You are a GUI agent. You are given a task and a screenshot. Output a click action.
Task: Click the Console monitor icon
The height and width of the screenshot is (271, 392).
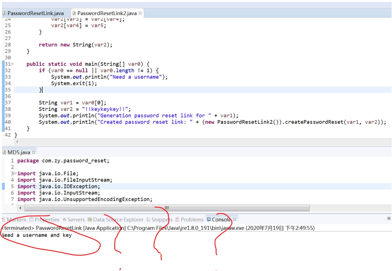[x=209, y=219]
